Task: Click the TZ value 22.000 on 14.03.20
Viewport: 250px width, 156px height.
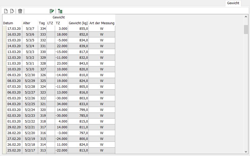Action: pyautogui.click(x=61, y=46)
